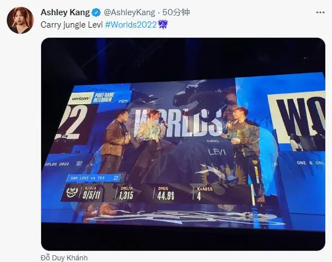Click the small Worlds logo near ORLDS 2022

point(79,163)
